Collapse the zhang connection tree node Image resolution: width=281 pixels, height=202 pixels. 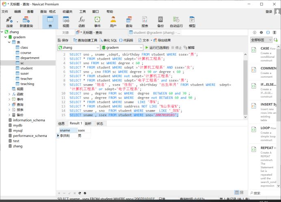pyautogui.click(x=2, y=32)
